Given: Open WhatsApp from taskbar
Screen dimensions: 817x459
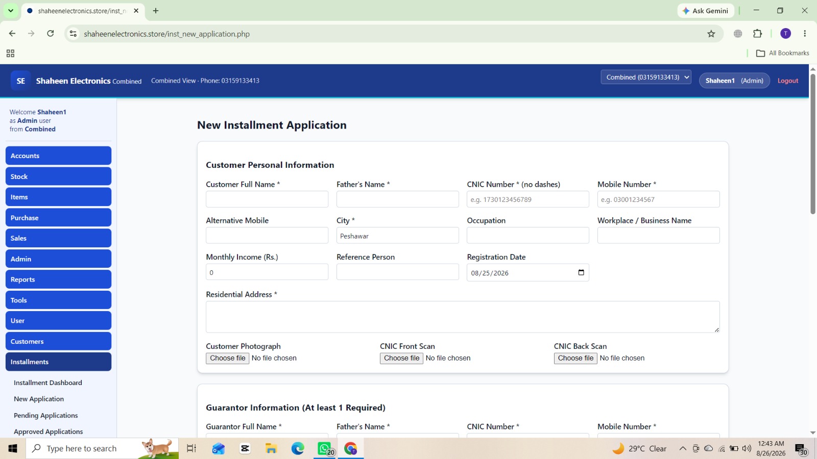Looking at the screenshot, I should (325, 448).
